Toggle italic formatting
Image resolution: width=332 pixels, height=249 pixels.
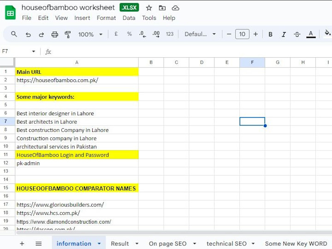click(284, 34)
